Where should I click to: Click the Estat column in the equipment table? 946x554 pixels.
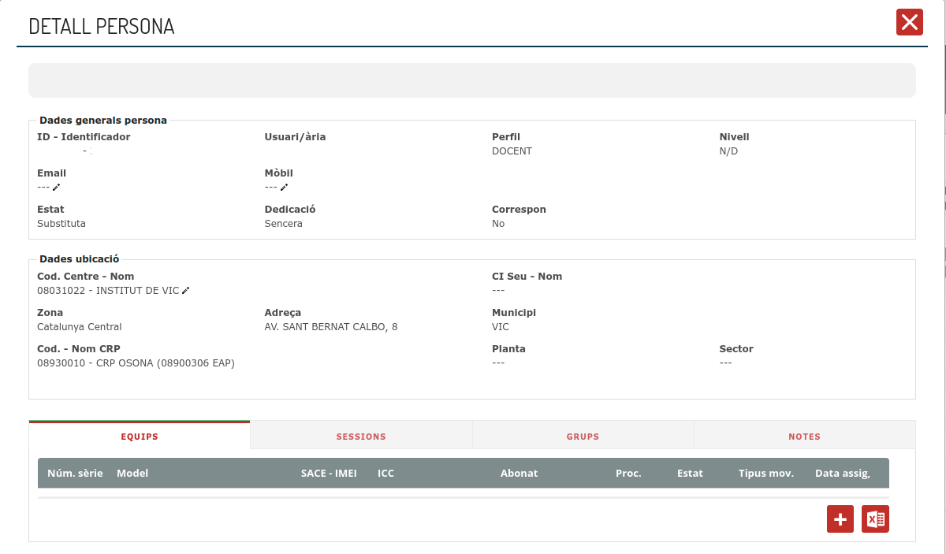(x=690, y=474)
